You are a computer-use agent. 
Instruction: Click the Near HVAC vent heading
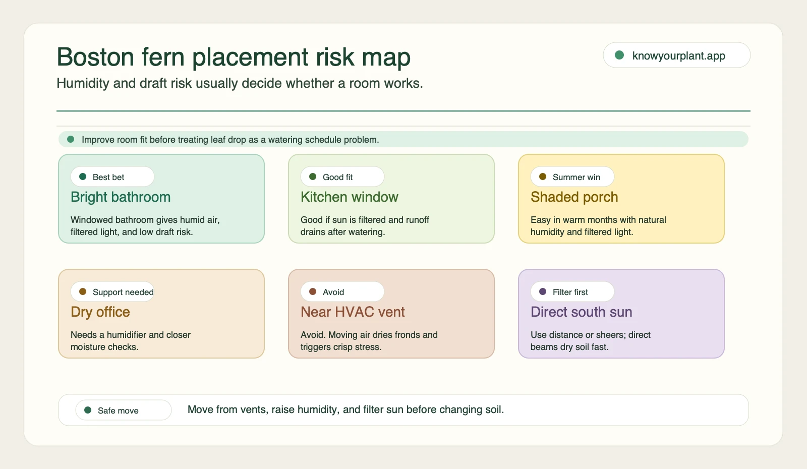point(353,312)
